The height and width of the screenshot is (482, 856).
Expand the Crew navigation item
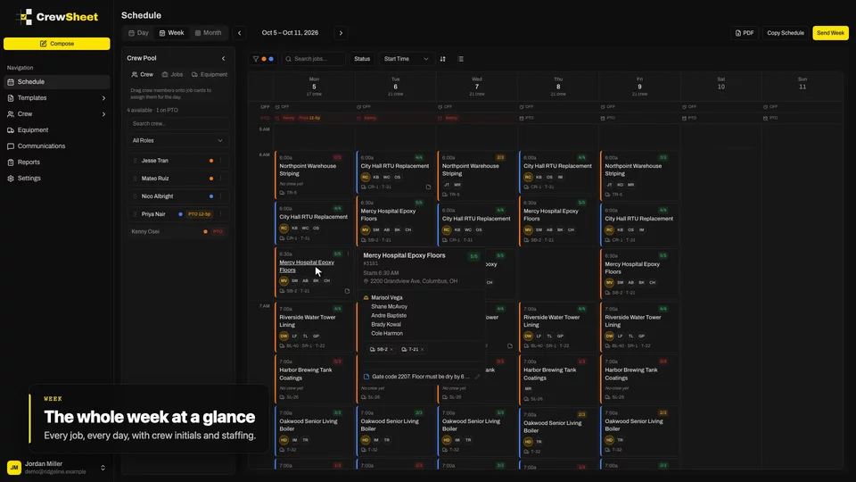(x=57, y=113)
